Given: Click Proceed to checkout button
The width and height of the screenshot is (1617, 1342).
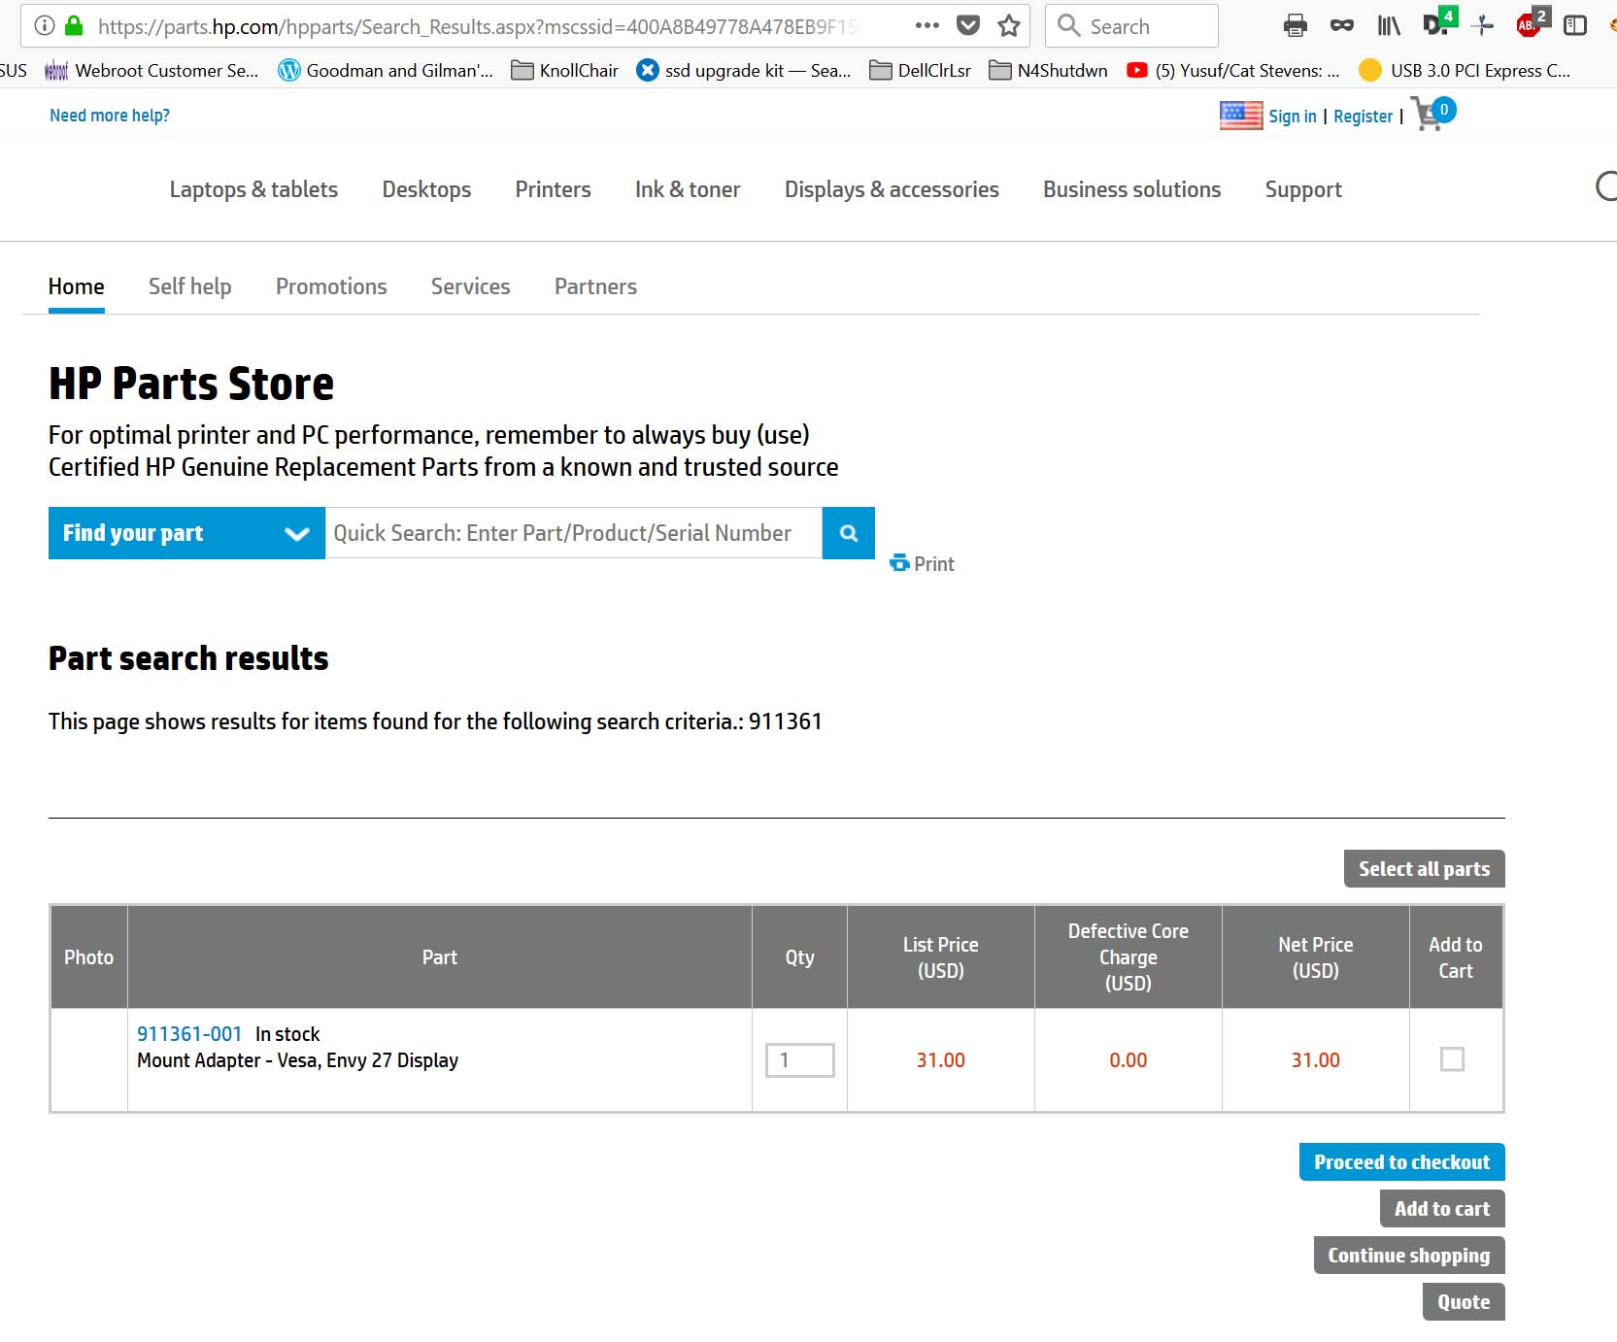Looking at the screenshot, I should tap(1401, 1162).
